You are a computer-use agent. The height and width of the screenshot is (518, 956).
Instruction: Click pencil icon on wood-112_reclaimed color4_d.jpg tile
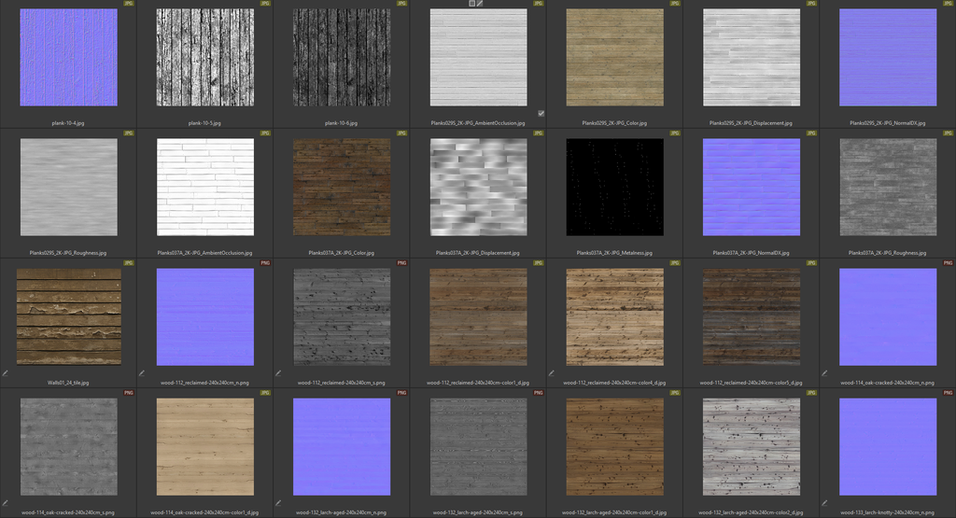(552, 372)
